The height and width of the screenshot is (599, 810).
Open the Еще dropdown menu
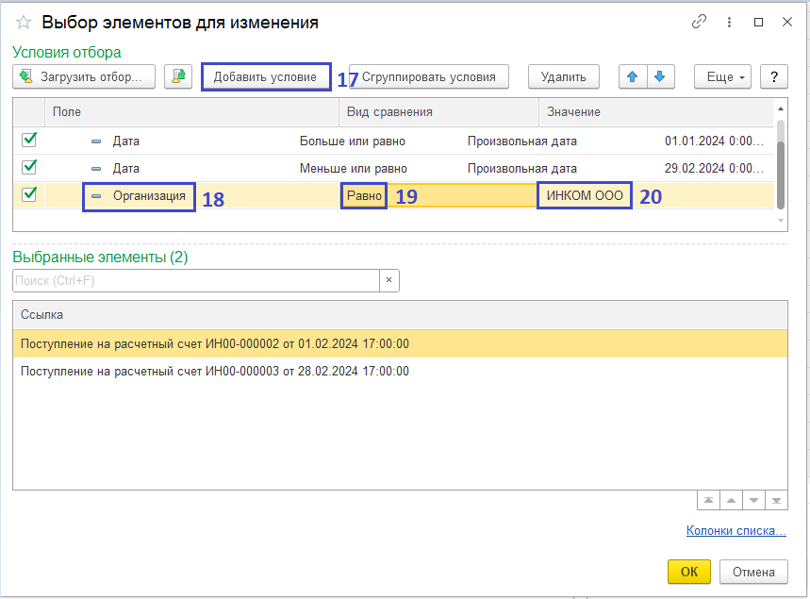pos(722,76)
